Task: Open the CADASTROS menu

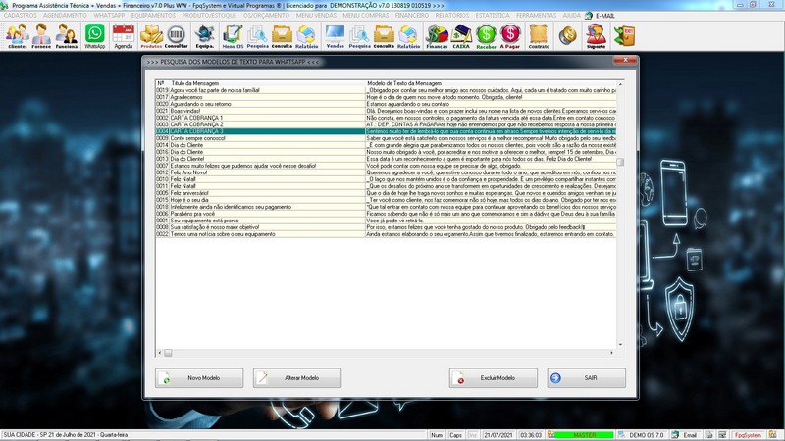Action: point(20,16)
